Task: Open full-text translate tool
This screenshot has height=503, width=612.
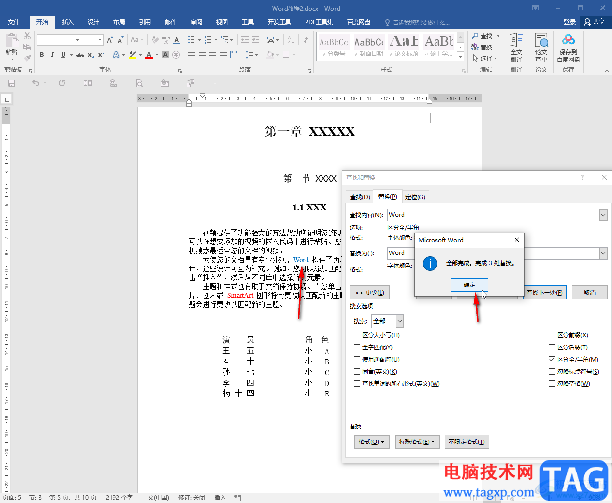Action: click(x=516, y=48)
